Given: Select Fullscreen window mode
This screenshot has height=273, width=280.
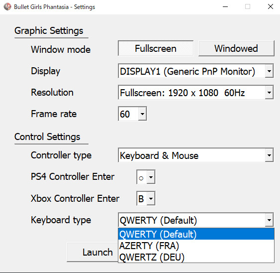Looking at the screenshot, I should 156,48.
